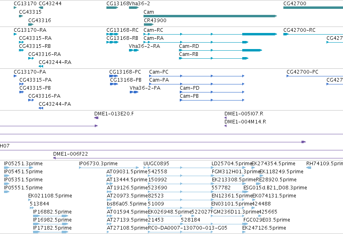Screen dimensions: 343x234
Task: Select the ESG015d.B21_D08.3prime label
Action: pos(275,188)
